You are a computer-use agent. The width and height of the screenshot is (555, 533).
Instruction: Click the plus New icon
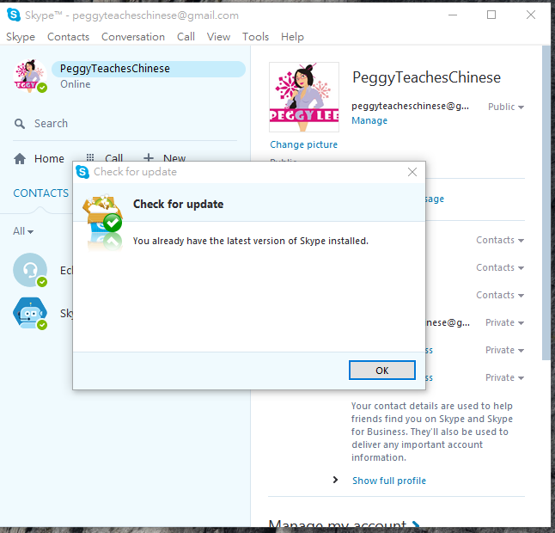(x=149, y=157)
